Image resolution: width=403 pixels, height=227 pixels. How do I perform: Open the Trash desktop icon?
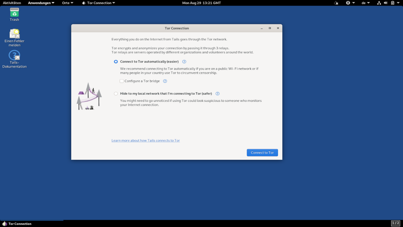tap(15, 15)
